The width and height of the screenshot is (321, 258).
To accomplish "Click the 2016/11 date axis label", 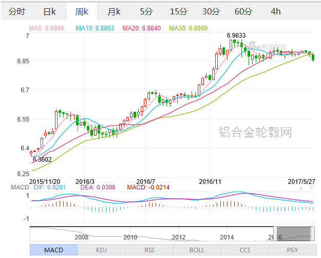I will [x=210, y=182].
